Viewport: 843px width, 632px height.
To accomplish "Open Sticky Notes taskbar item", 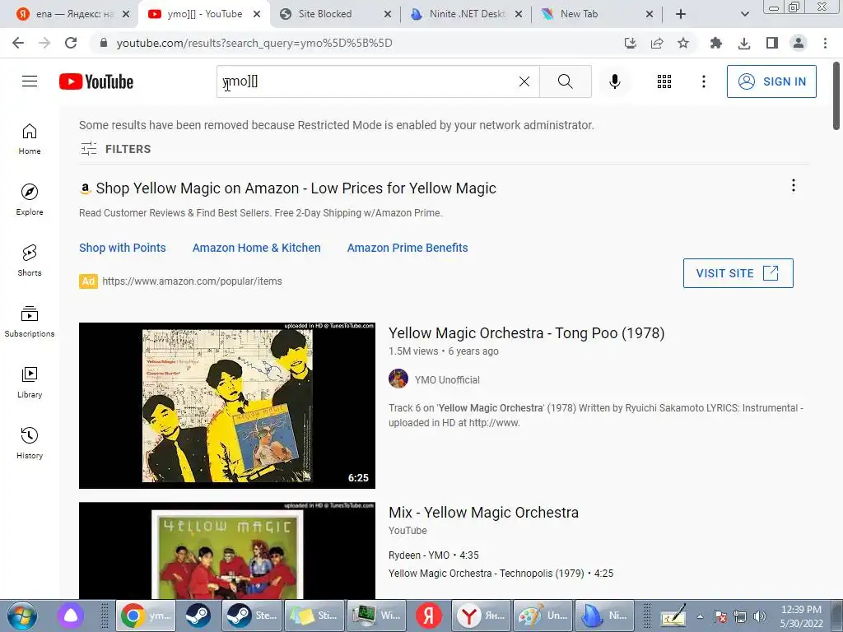I will (x=314, y=616).
